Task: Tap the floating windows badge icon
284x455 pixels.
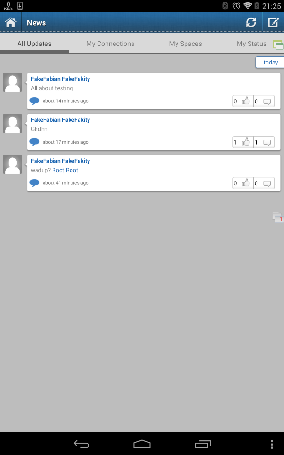Action: tap(278, 218)
